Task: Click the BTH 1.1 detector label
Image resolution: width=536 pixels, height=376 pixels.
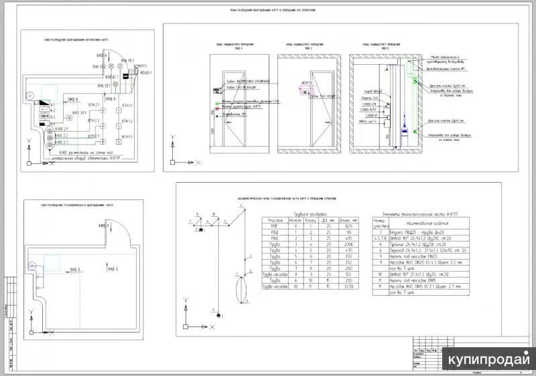Action: 127,106
